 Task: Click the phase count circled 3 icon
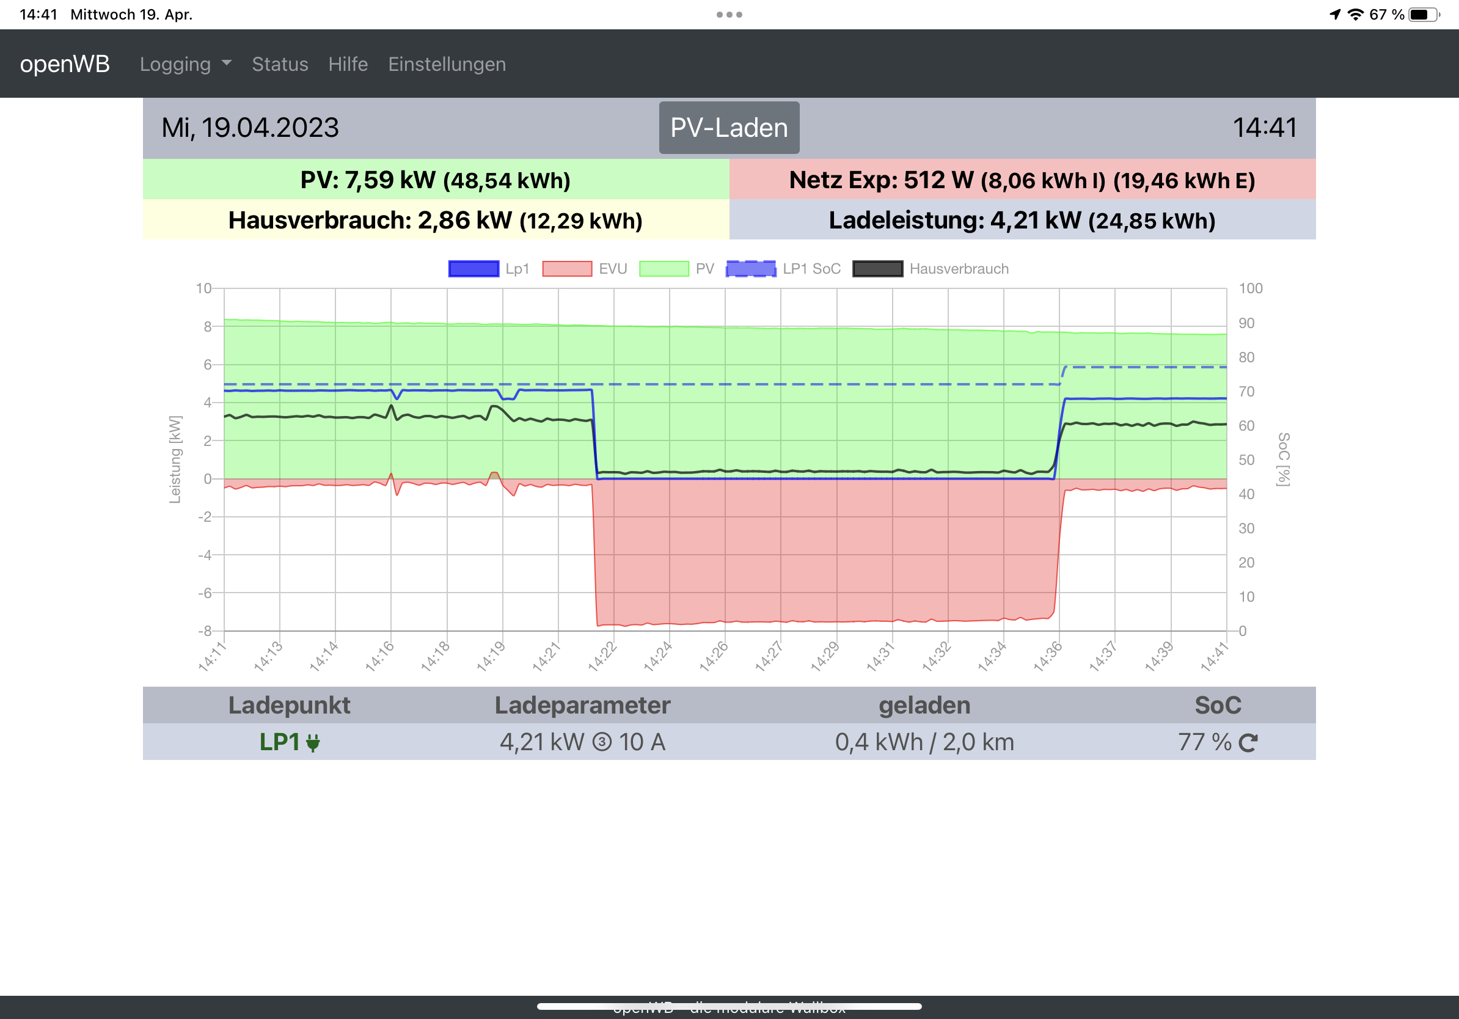click(x=601, y=742)
